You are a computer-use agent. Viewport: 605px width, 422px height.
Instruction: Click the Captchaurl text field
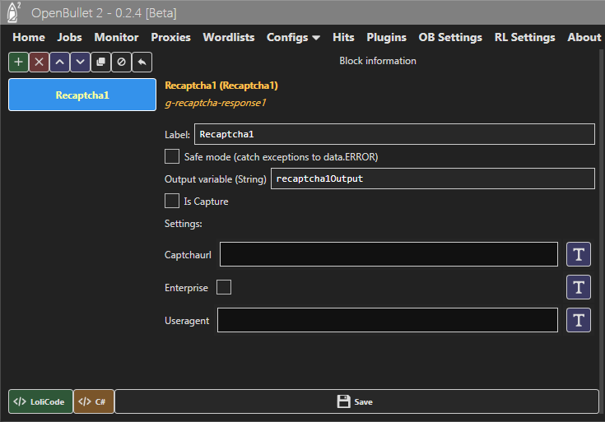pos(389,254)
